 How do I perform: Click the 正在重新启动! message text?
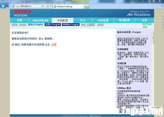[x=20, y=33]
